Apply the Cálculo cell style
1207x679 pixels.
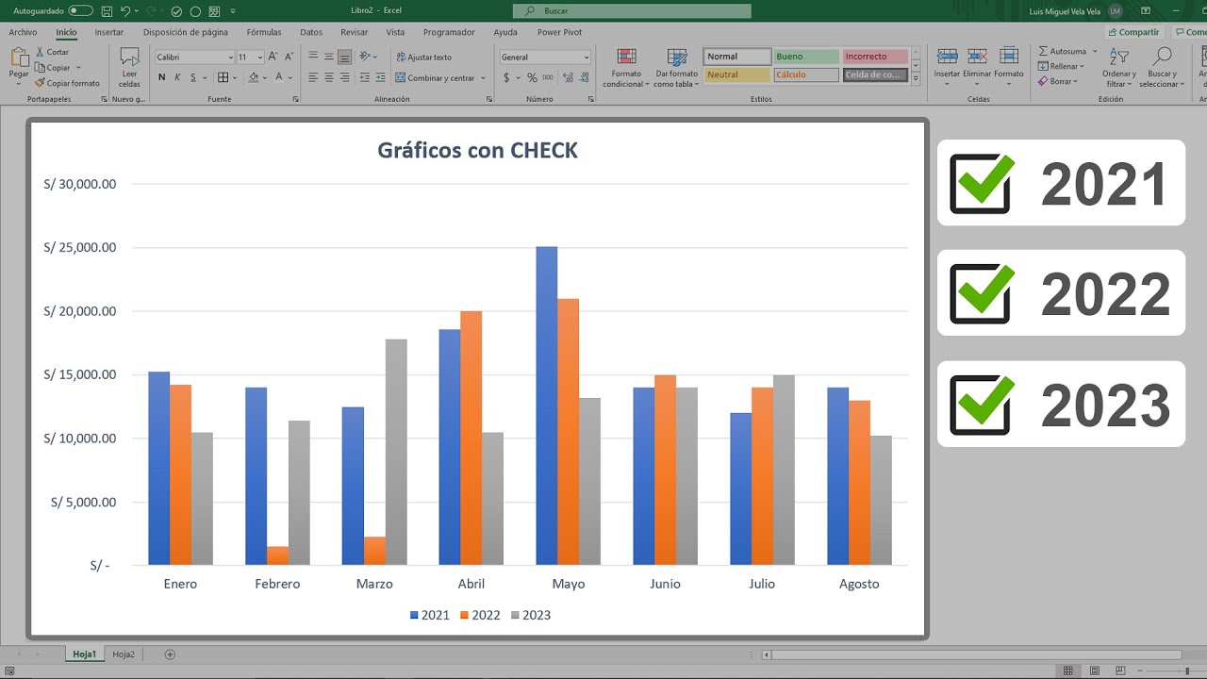point(806,75)
